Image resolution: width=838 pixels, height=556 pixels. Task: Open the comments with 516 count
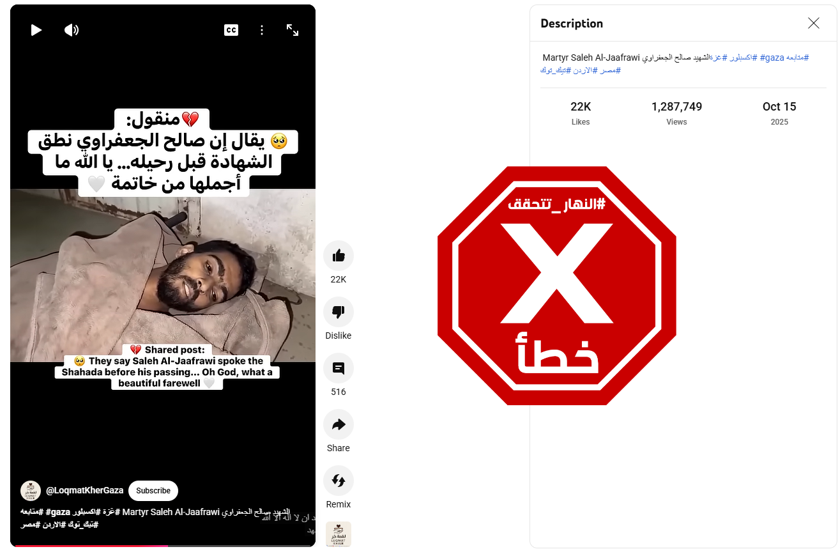[339, 368]
